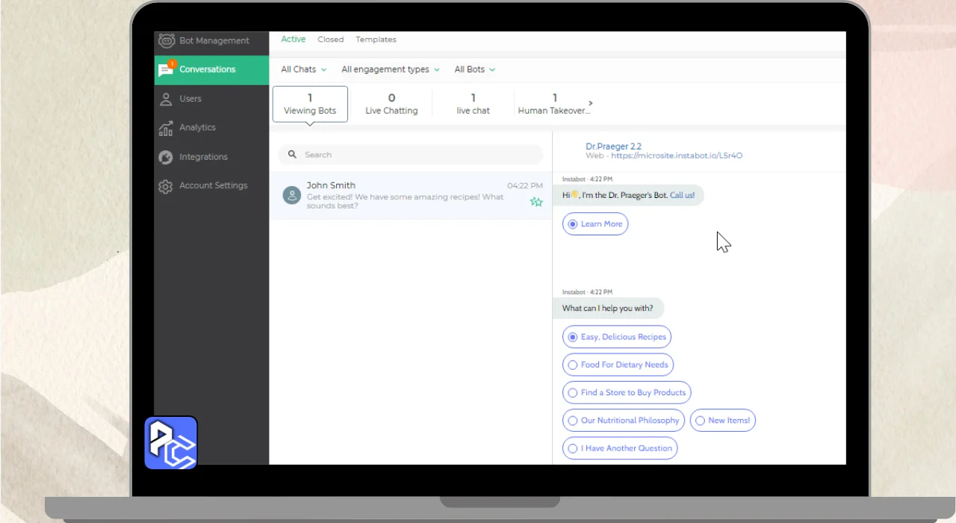956x523 pixels.
Task: Click the Analytics chart icon
Action: (x=166, y=128)
